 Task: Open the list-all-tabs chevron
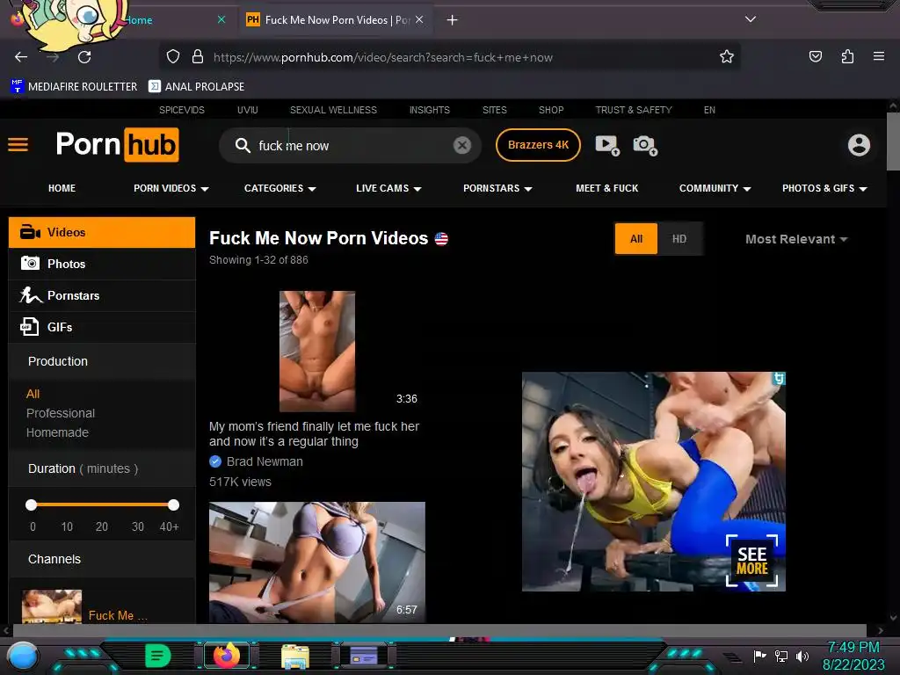click(751, 19)
